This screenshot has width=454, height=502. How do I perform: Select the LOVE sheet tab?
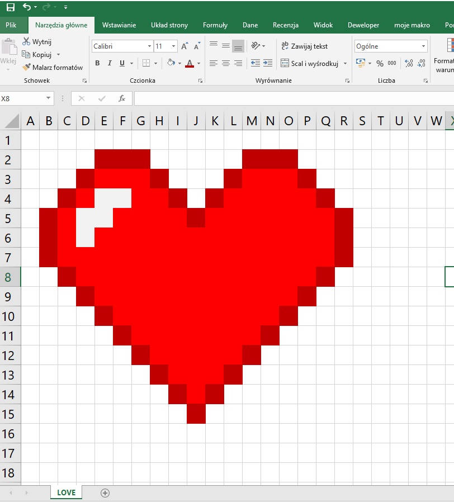(67, 492)
